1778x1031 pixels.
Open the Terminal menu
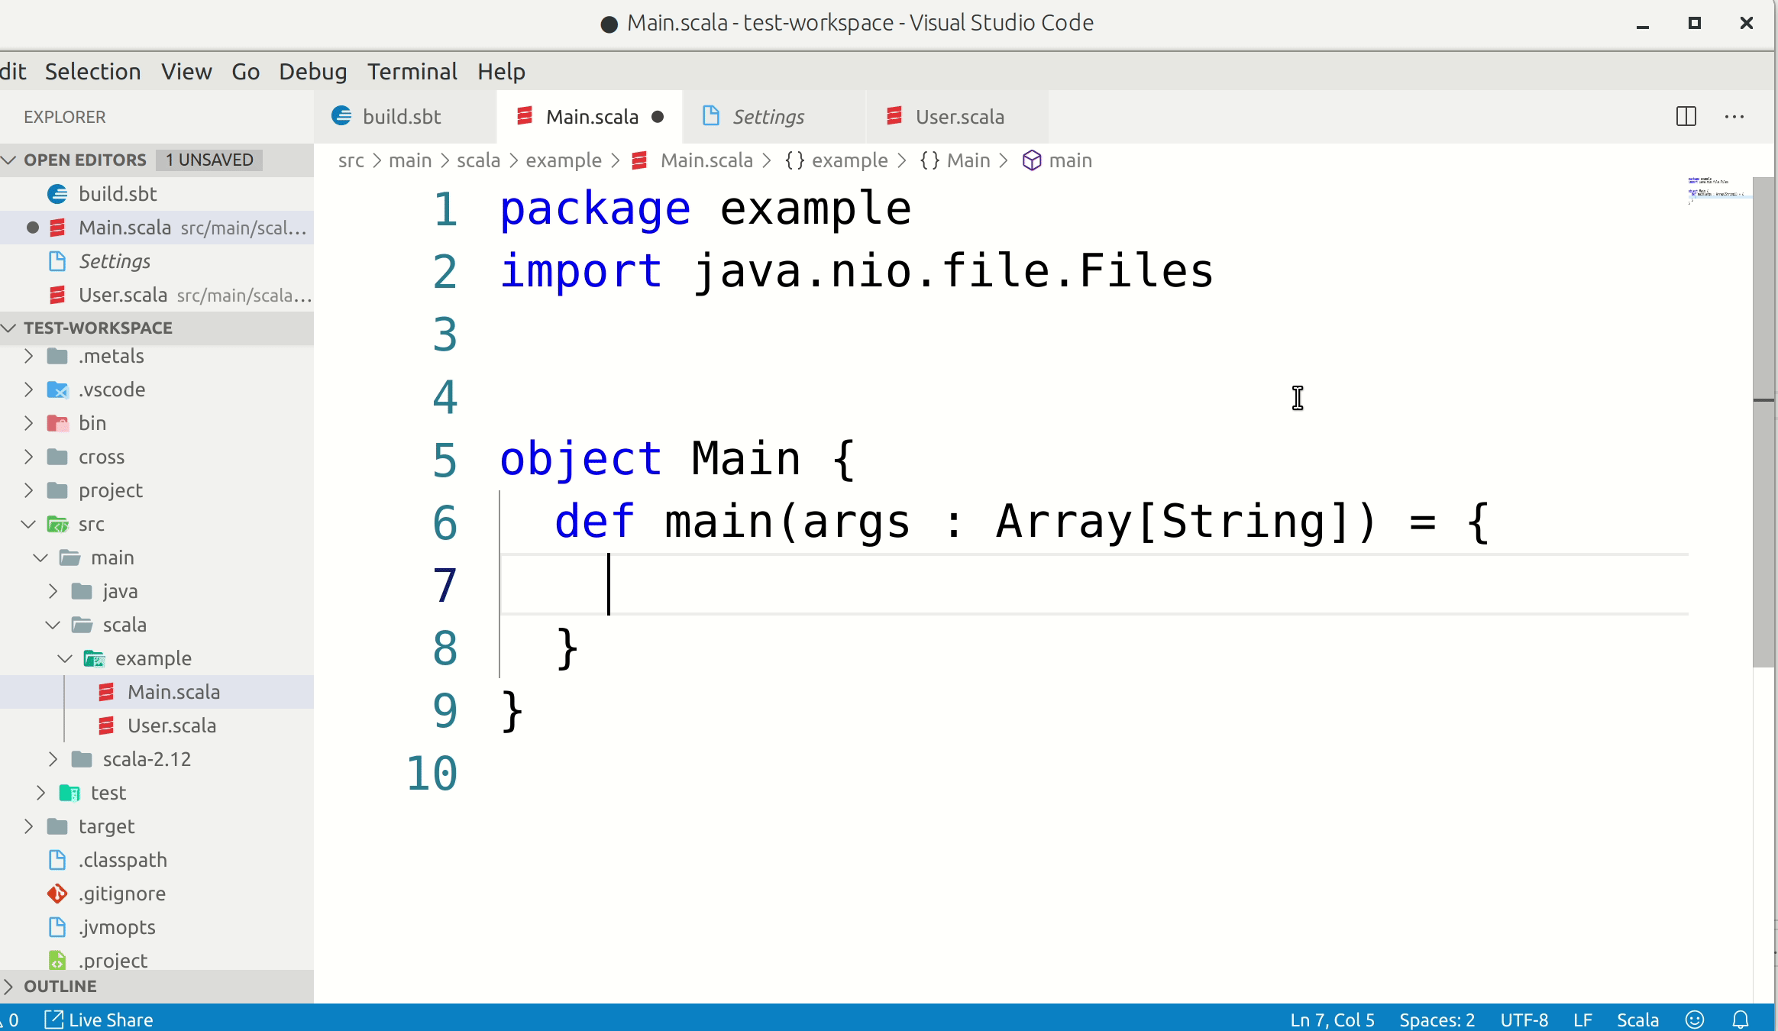pyautogui.click(x=412, y=72)
